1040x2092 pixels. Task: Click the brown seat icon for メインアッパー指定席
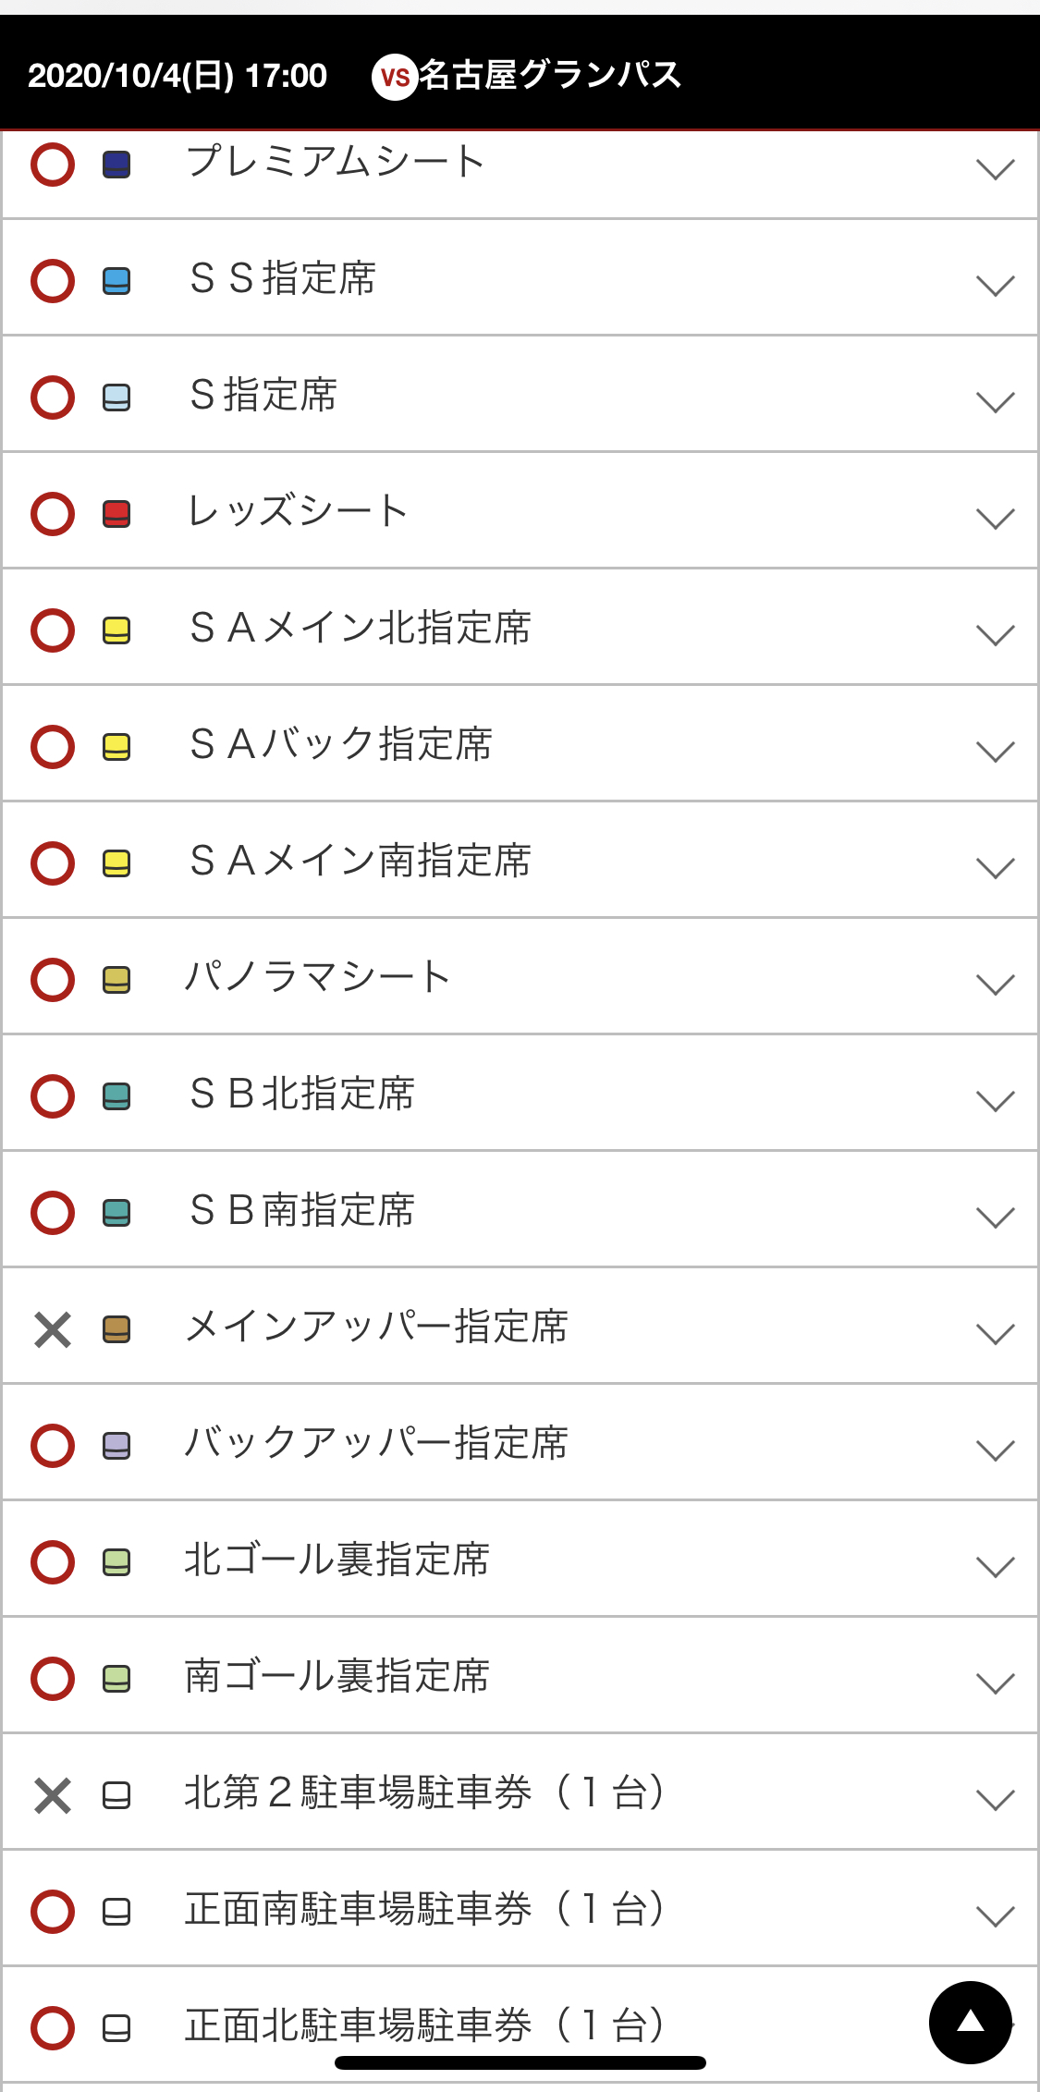point(116,1329)
